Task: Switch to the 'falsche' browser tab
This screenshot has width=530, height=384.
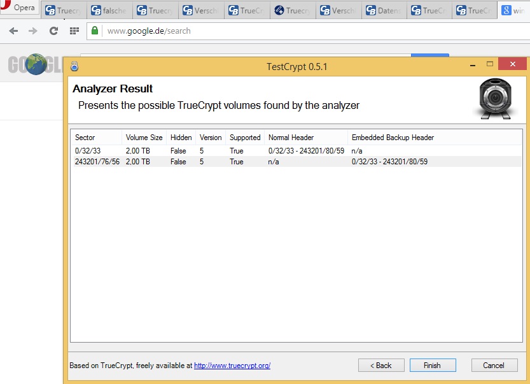Action: click(x=109, y=11)
